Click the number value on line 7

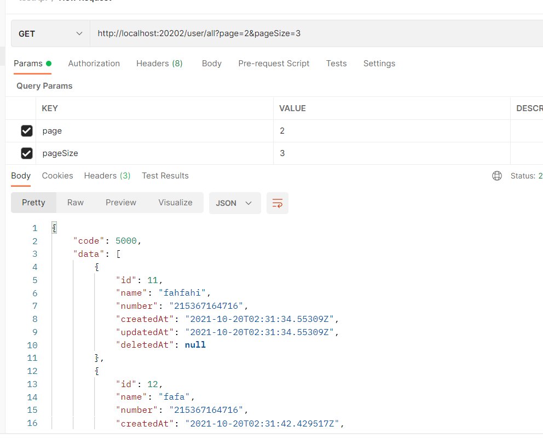point(206,306)
